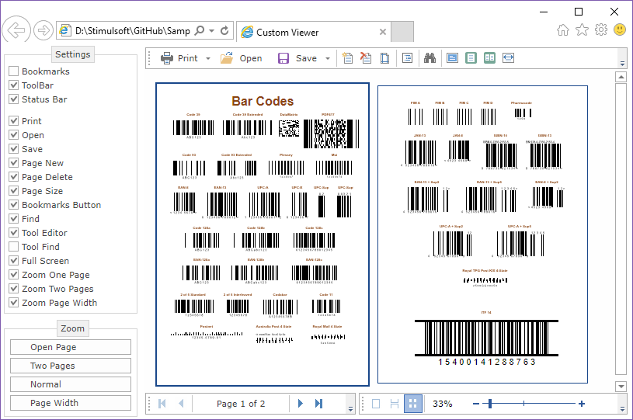Select the Custom Viewer tab
The image size is (633, 420).
pyautogui.click(x=314, y=32)
